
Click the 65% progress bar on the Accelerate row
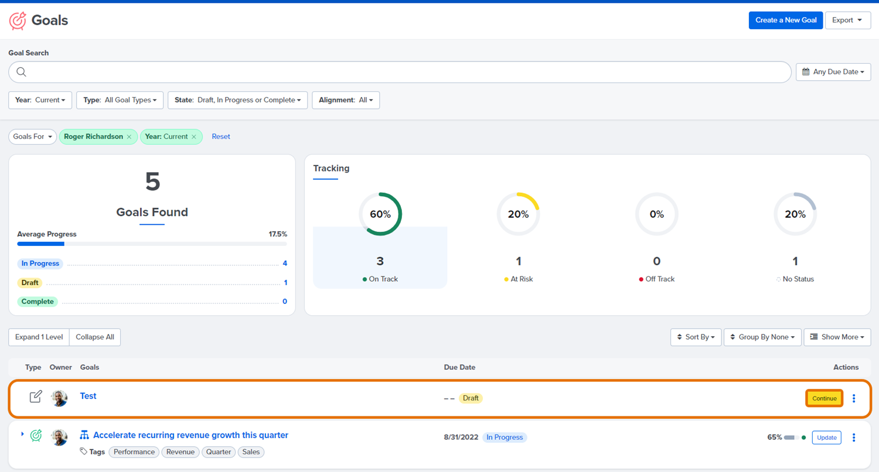click(791, 437)
